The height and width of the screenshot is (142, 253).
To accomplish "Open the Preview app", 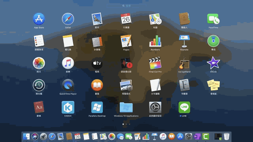I will pyautogui.click(x=126, y=85).
